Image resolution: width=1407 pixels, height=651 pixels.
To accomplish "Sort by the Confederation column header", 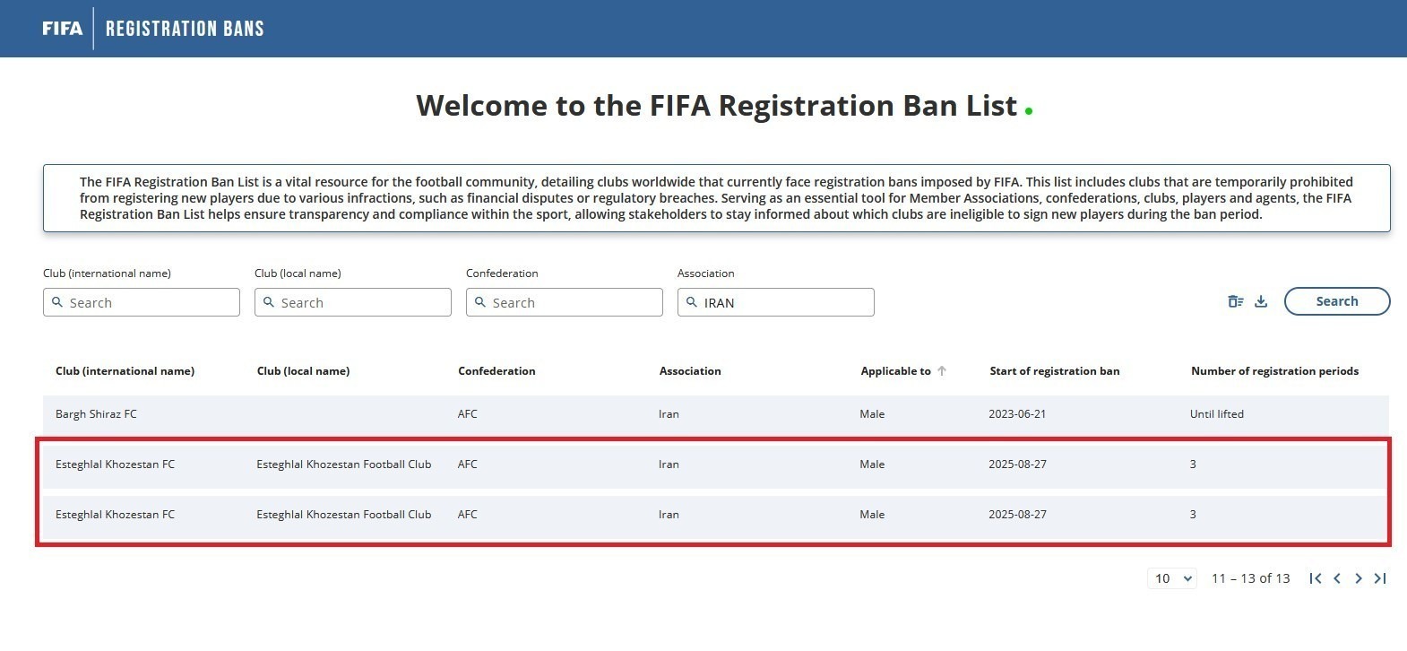I will coord(496,371).
